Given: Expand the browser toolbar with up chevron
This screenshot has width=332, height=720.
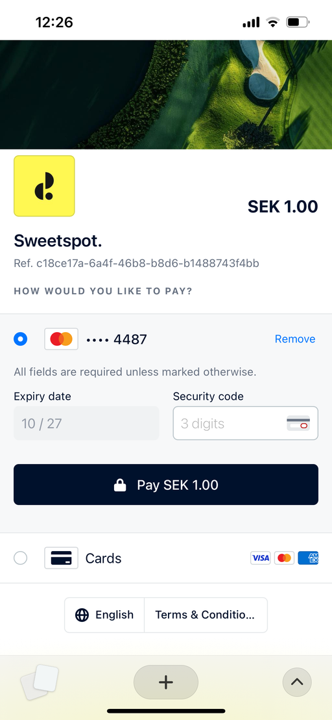Looking at the screenshot, I should 297,682.
